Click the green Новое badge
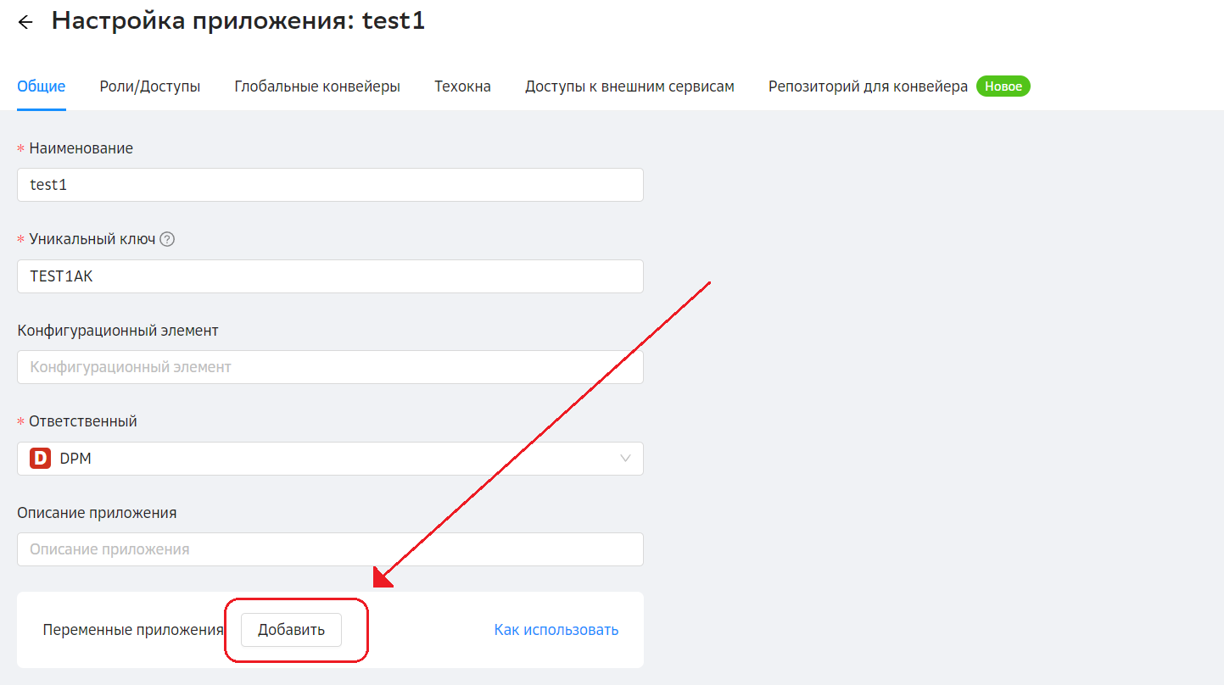The image size is (1224, 685). point(1003,86)
